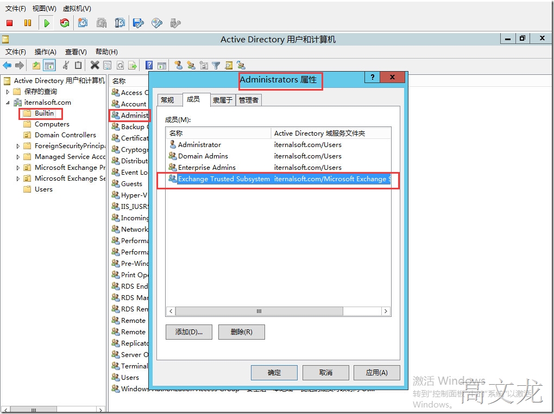Screen dimensions: 554x414
Task: Expand the Microsoft Exchange Se node
Action: tap(18, 179)
